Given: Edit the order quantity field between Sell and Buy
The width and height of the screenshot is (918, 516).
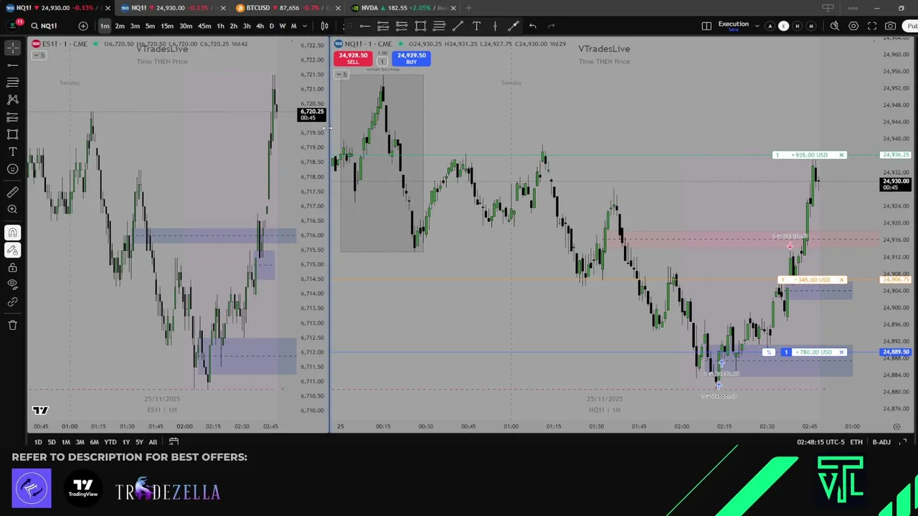Looking at the screenshot, I should tap(382, 62).
